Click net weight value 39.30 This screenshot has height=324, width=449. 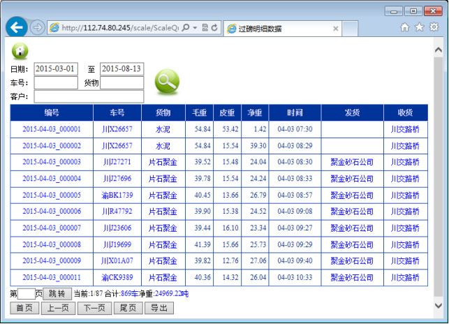pos(258,146)
